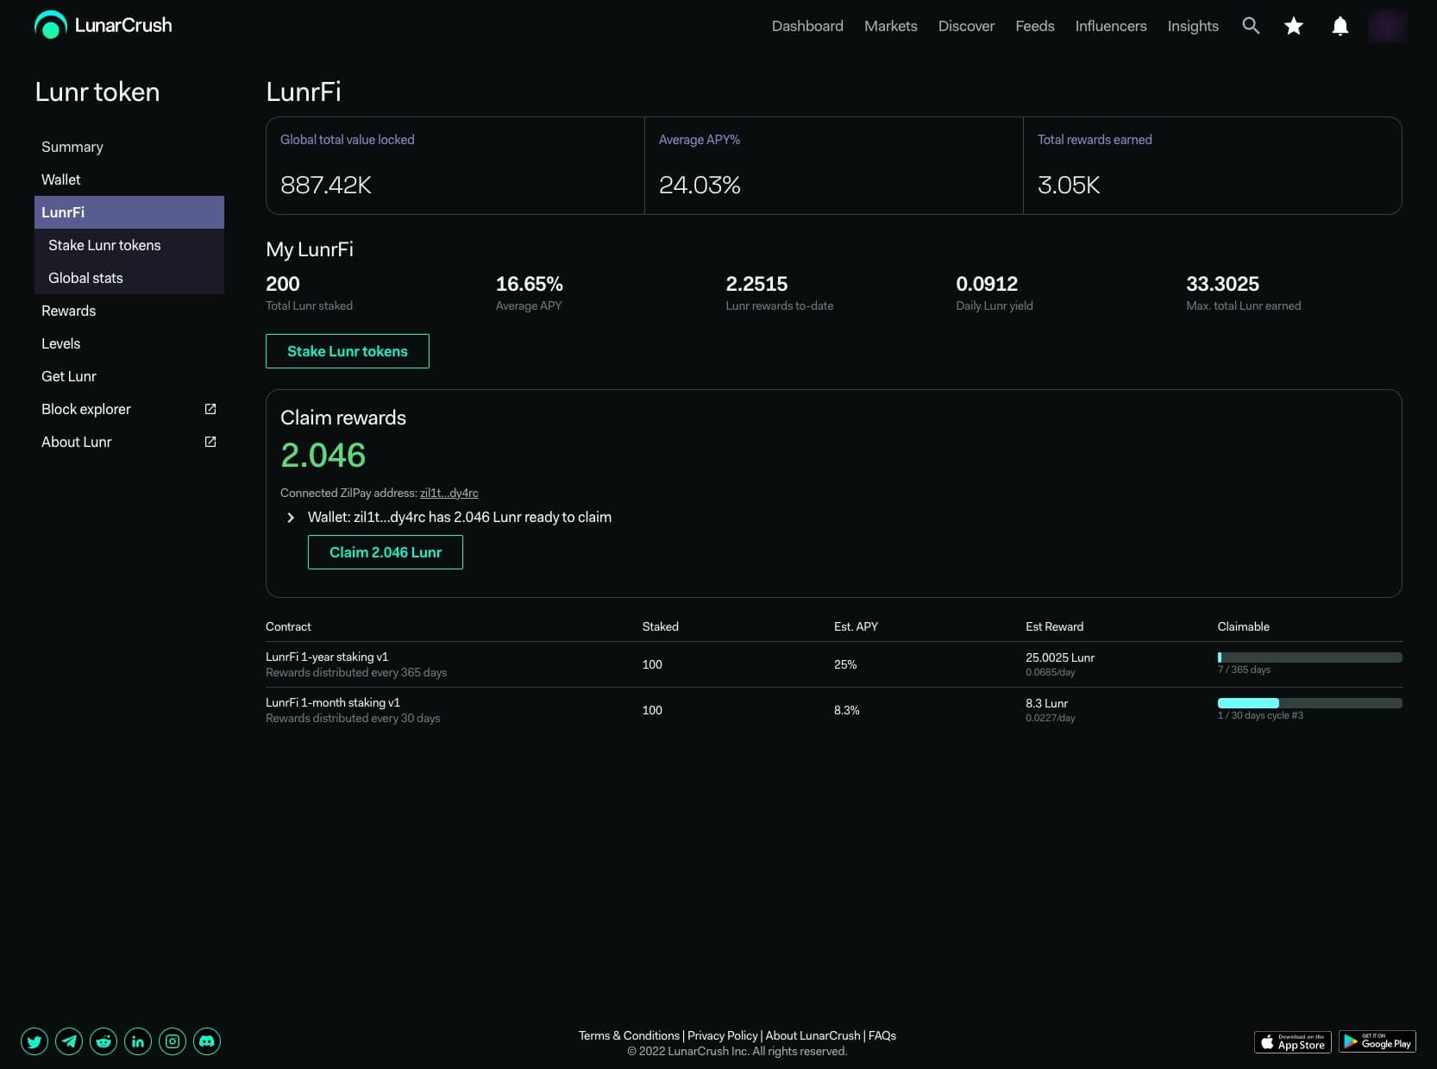Open Privacy Policy link
1437x1069 pixels.
coord(723,1035)
